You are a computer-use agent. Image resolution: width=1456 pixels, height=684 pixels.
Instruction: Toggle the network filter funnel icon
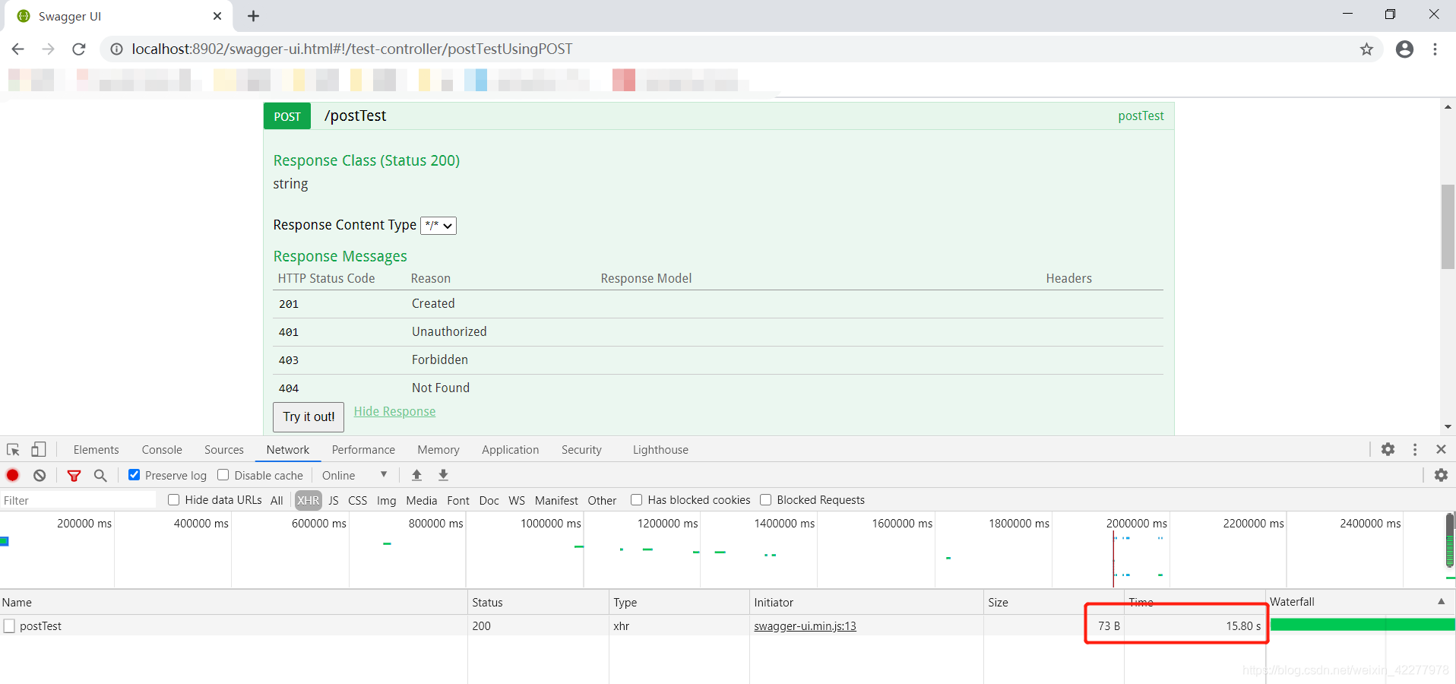[x=74, y=476]
